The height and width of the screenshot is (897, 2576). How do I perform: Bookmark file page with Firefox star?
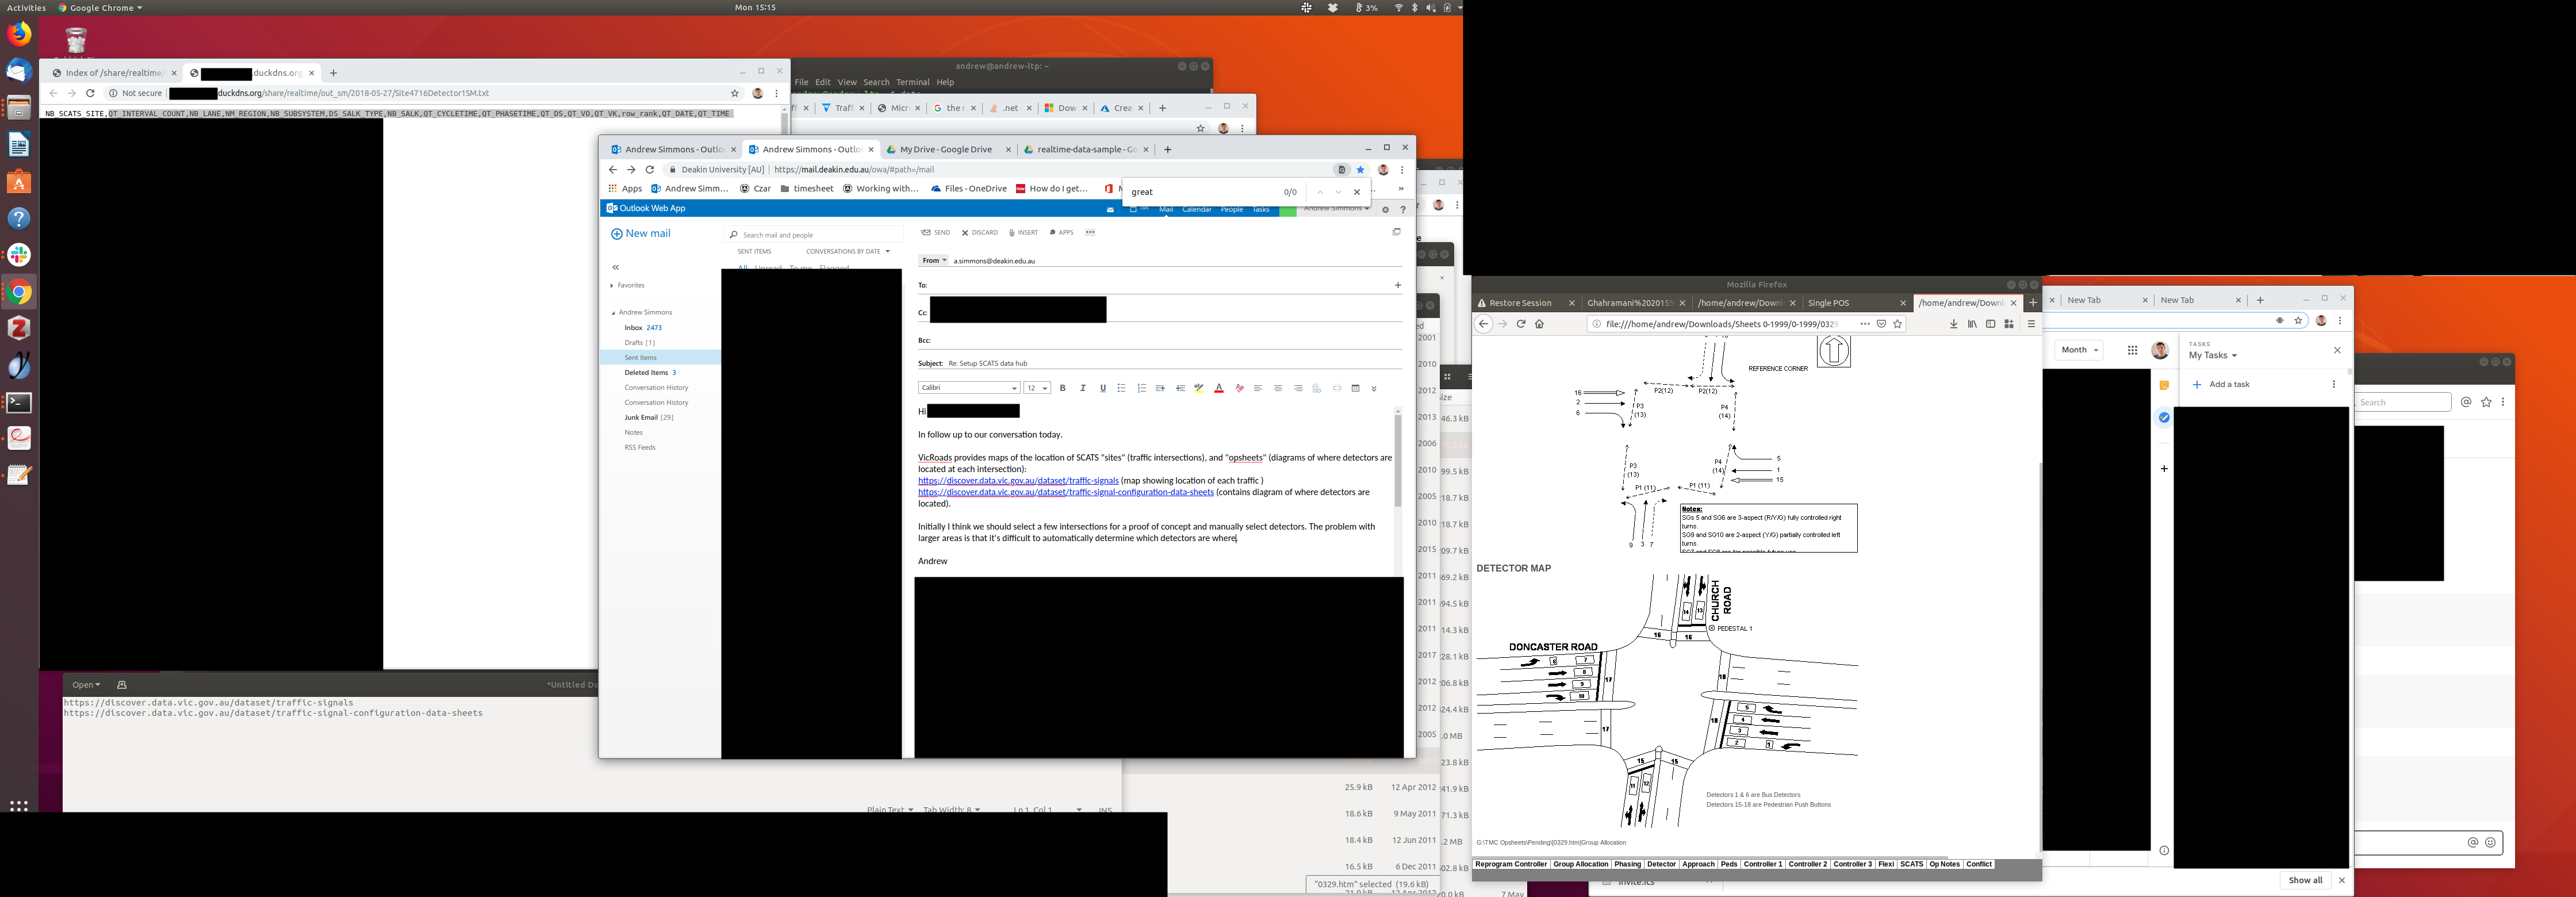click(x=1897, y=324)
